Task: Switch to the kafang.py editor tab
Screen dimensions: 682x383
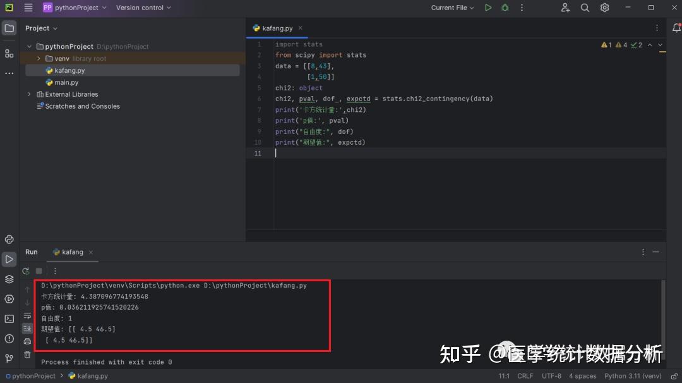Action: pos(277,28)
